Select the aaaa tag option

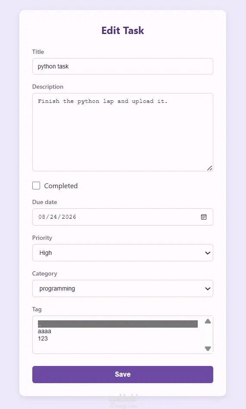pyautogui.click(x=118, y=331)
